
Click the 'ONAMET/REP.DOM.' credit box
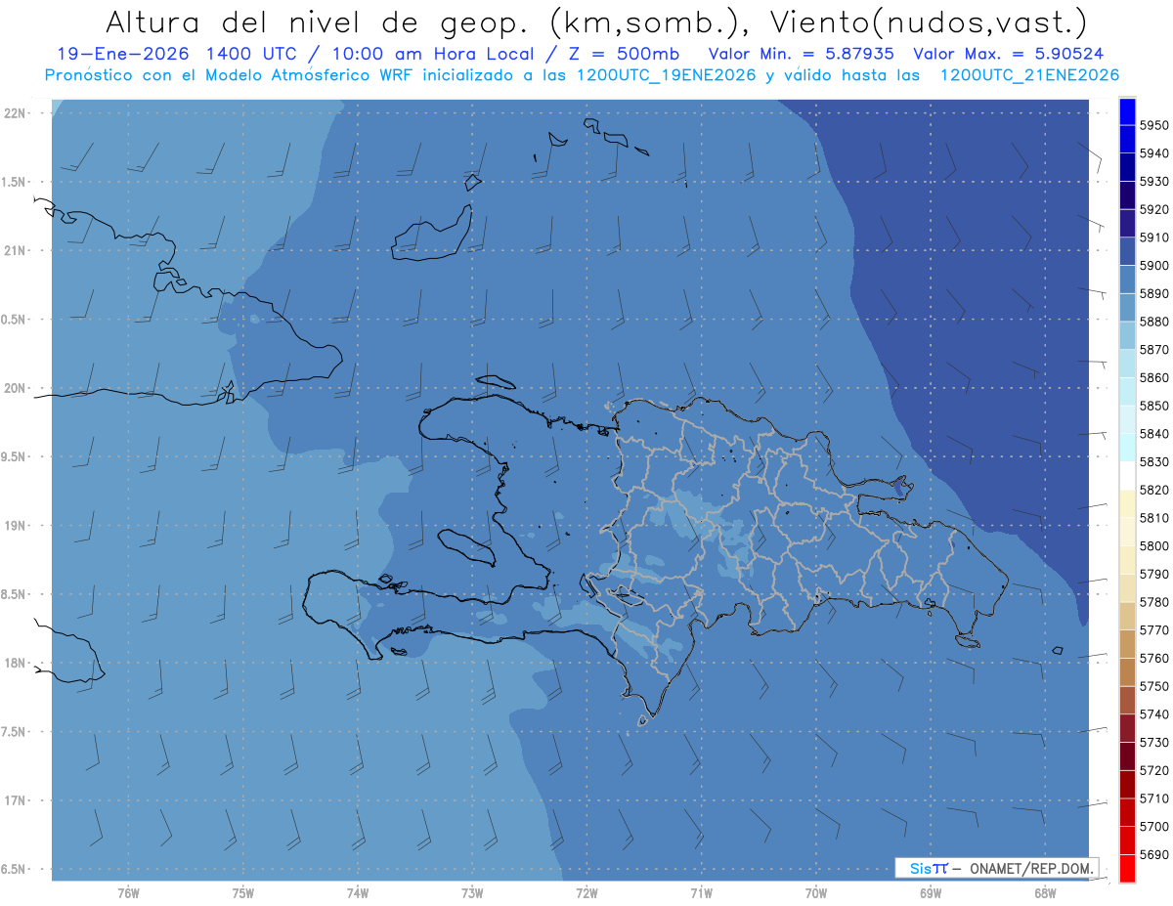[x=996, y=868]
